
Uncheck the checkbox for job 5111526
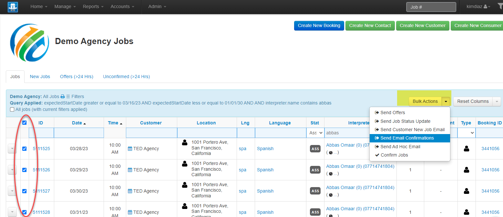[x=24, y=170]
